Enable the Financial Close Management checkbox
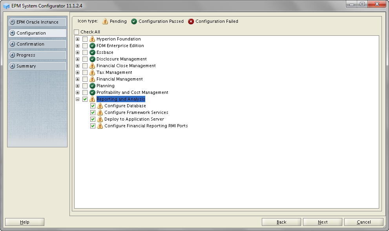Image resolution: width=389 pixels, height=231 pixels. (85, 66)
